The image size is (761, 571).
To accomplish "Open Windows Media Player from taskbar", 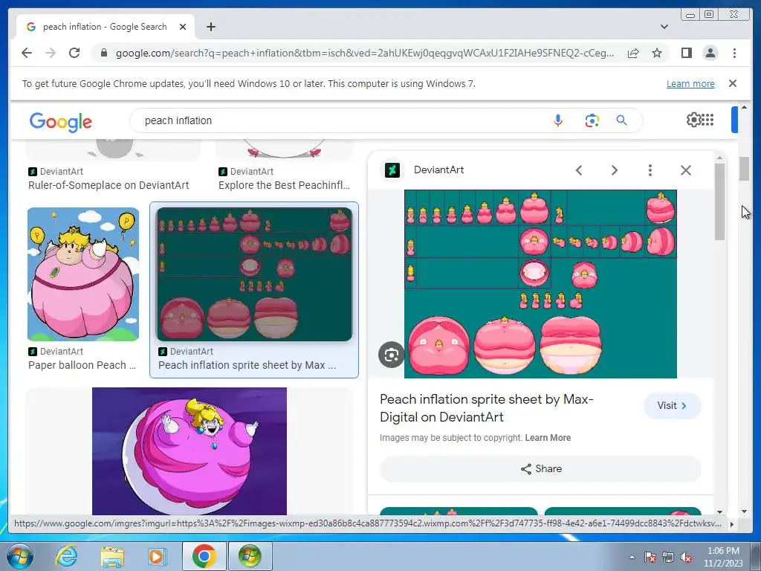I will [x=157, y=556].
